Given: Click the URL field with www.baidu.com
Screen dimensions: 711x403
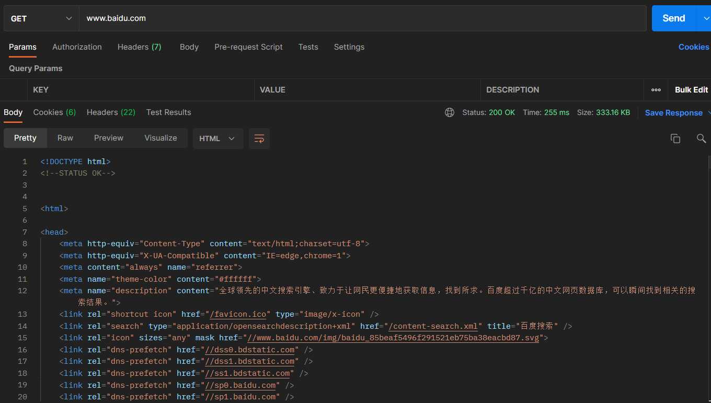Looking at the screenshot, I should click(363, 18).
